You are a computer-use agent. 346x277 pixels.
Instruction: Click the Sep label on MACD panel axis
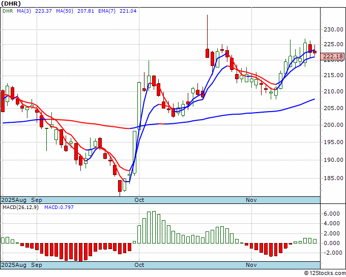pyautogui.click(x=37, y=265)
